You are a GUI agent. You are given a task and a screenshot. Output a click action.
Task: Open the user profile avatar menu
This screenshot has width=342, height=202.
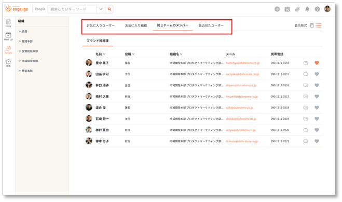pos(327,9)
